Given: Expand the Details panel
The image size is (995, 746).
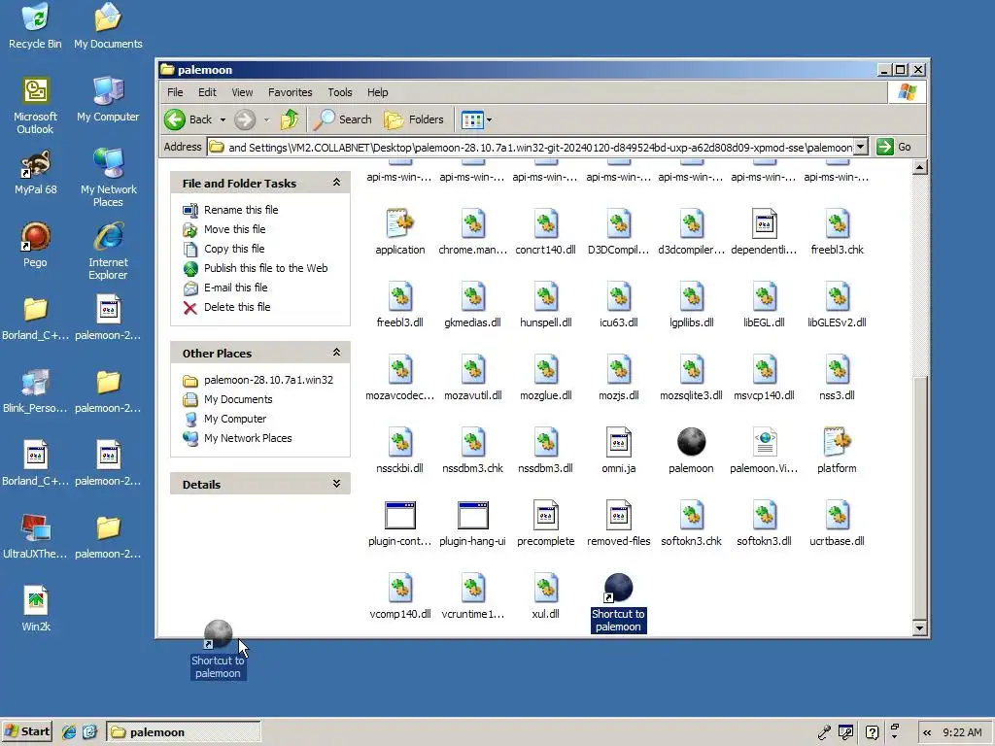Looking at the screenshot, I should click(x=336, y=484).
